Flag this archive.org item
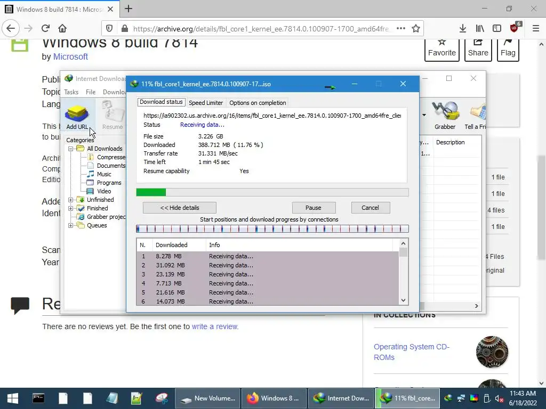This screenshot has height=409, width=546. (x=508, y=50)
